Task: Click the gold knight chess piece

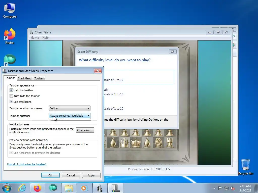Action: point(158,142)
